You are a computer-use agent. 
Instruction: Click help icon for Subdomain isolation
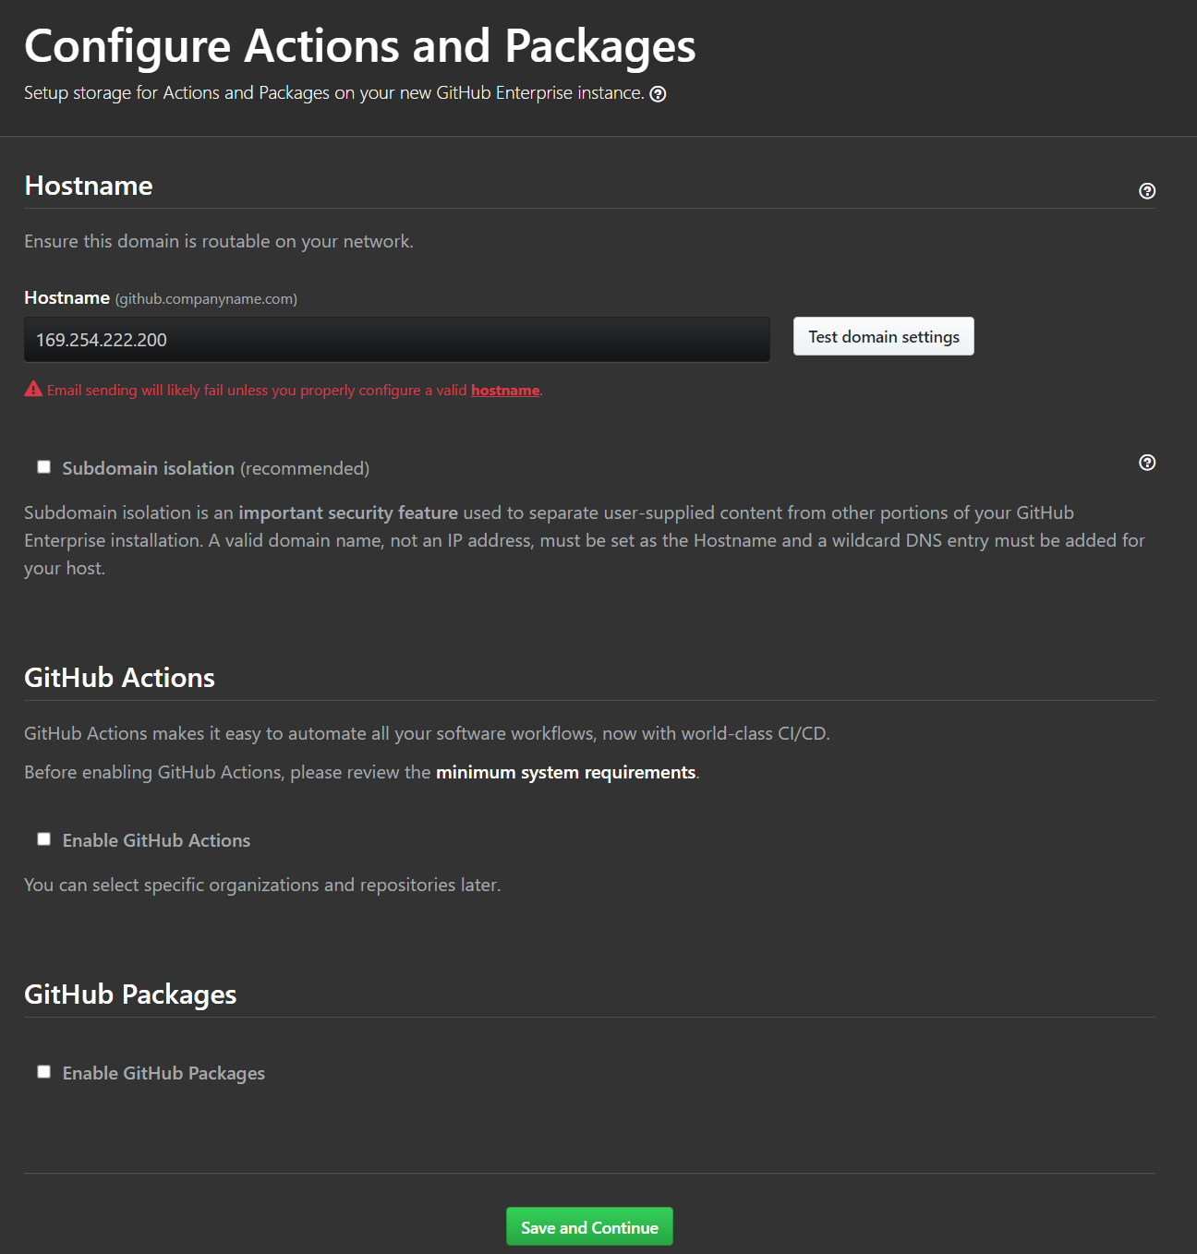point(1147,463)
